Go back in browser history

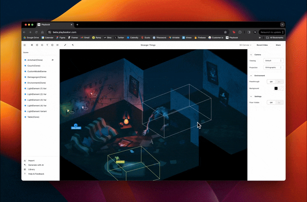pyautogui.click(x=24, y=32)
